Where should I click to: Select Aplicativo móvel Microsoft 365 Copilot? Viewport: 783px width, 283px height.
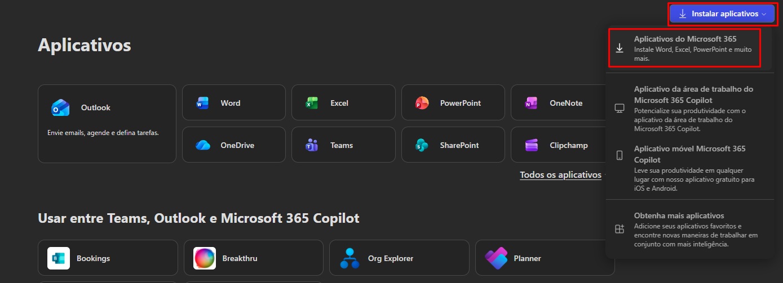pos(689,168)
